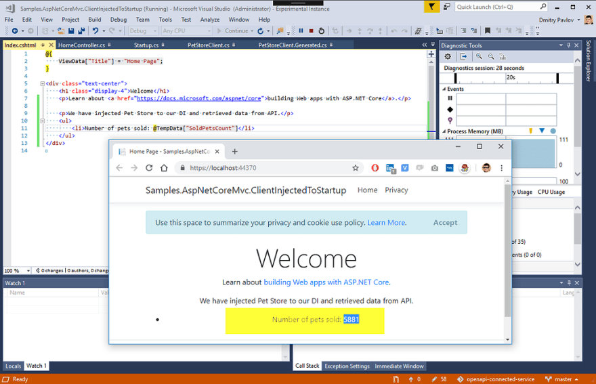Click the browser reload icon

[149, 168]
